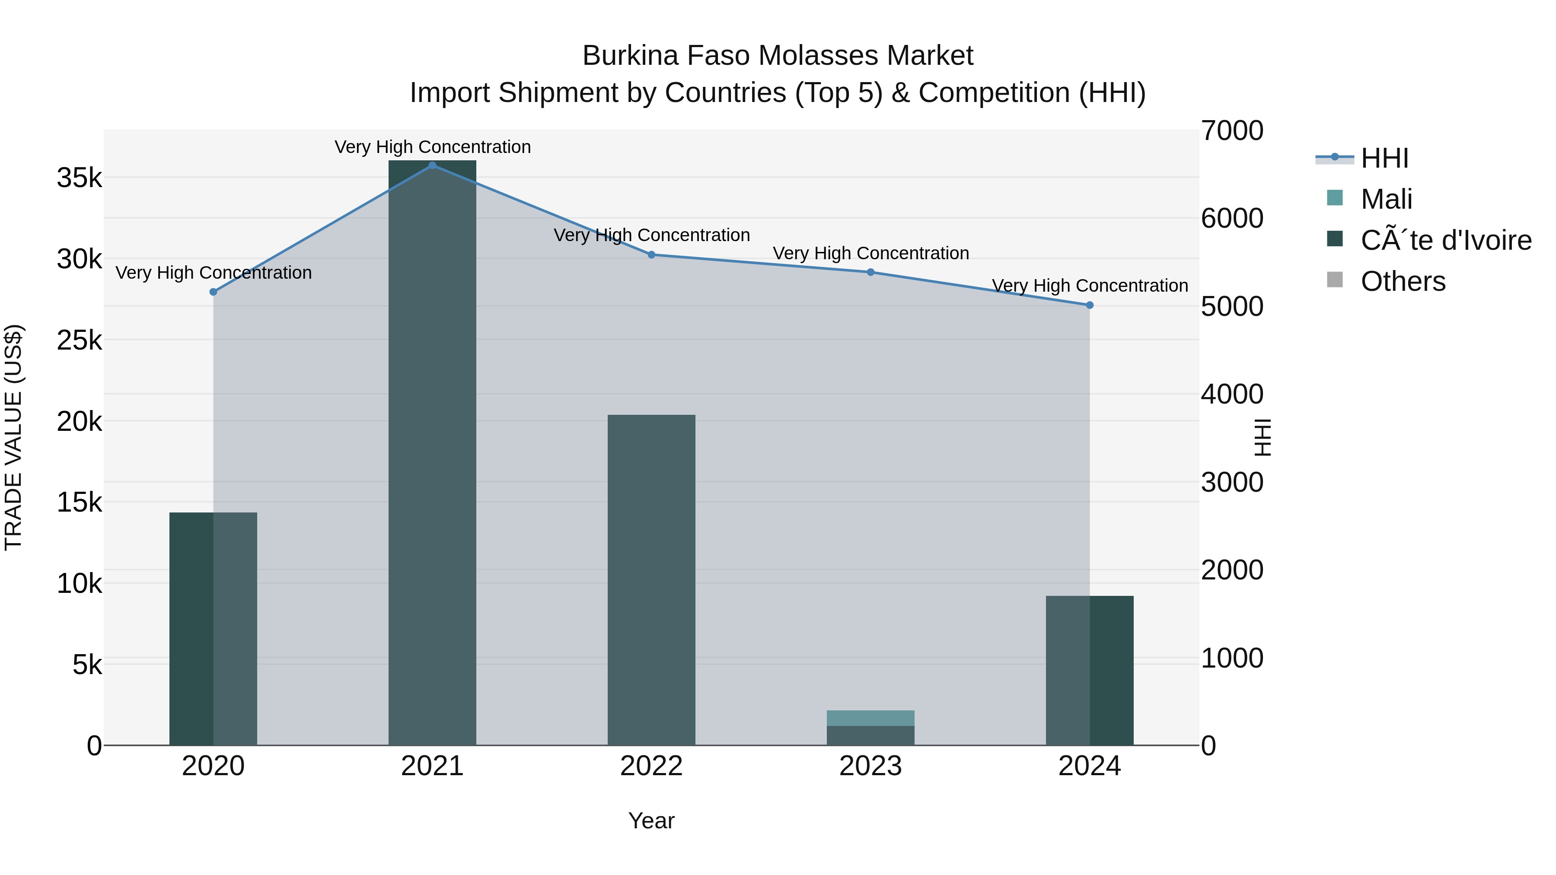Screen dimensions: 1556x875
Task: Click the 2020 Côte d'Ivoire bar
Action: (213, 629)
